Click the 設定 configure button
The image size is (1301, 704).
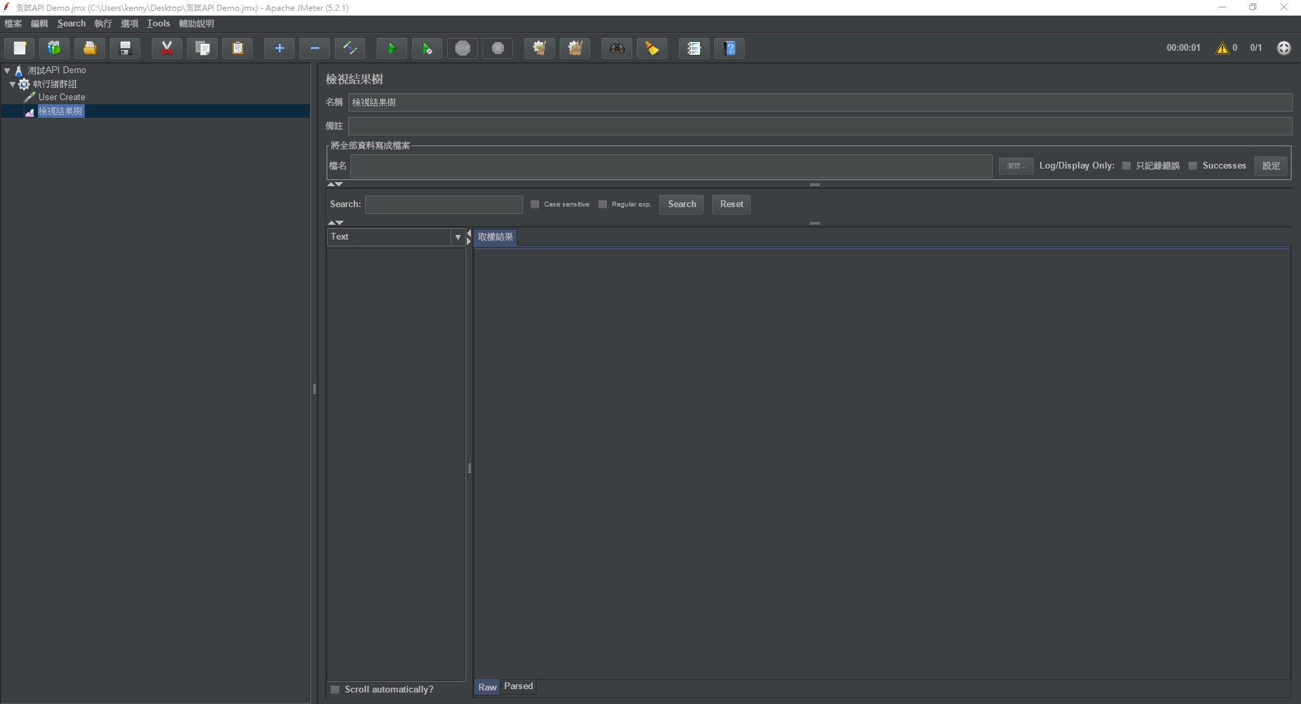click(1271, 166)
